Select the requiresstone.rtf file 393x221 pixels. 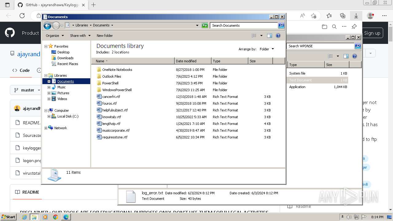tap(115, 137)
